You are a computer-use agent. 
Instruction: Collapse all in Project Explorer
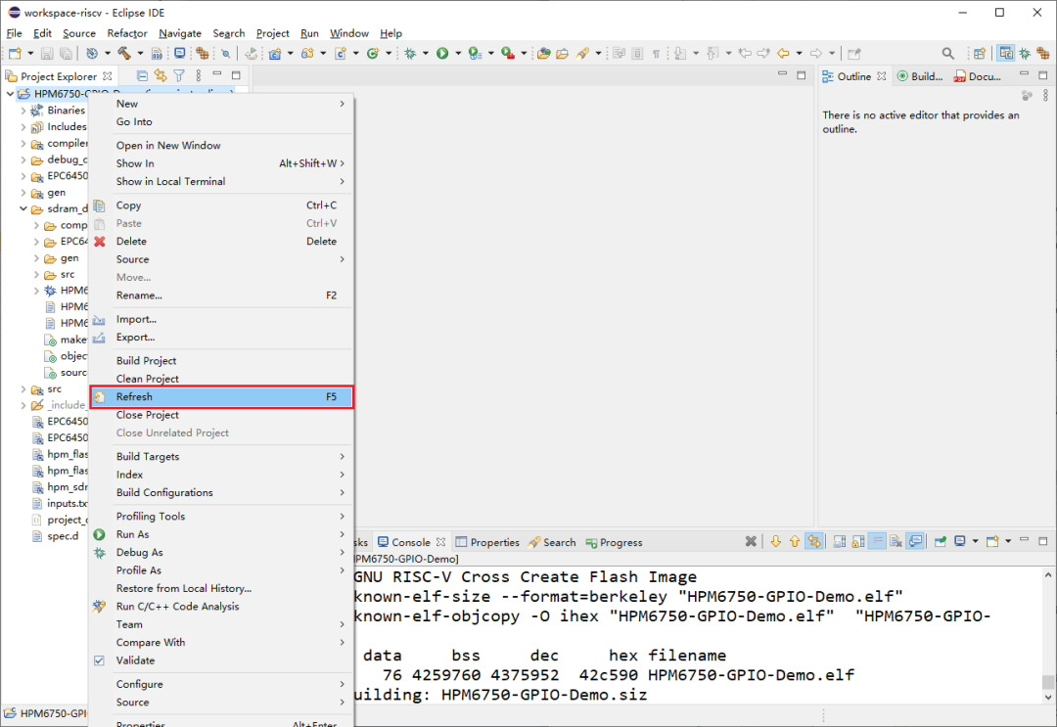pyautogui.click(x=143, y=75)
